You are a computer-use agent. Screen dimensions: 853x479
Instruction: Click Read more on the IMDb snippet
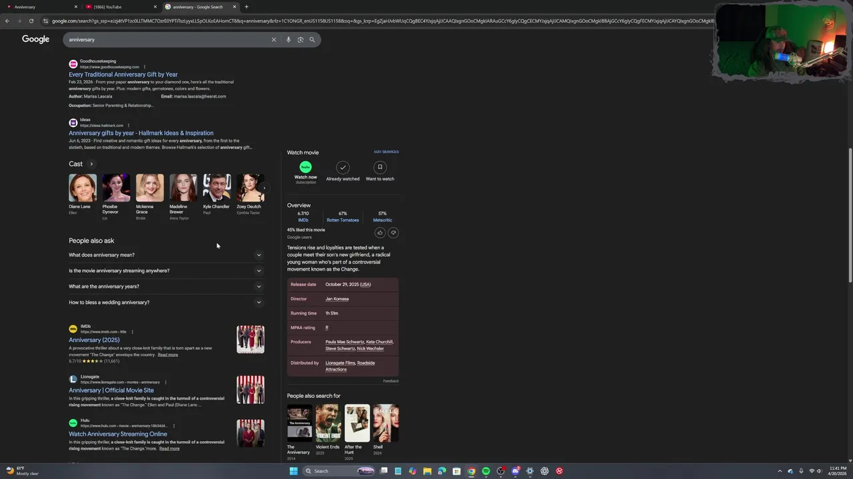click(168, 355)
